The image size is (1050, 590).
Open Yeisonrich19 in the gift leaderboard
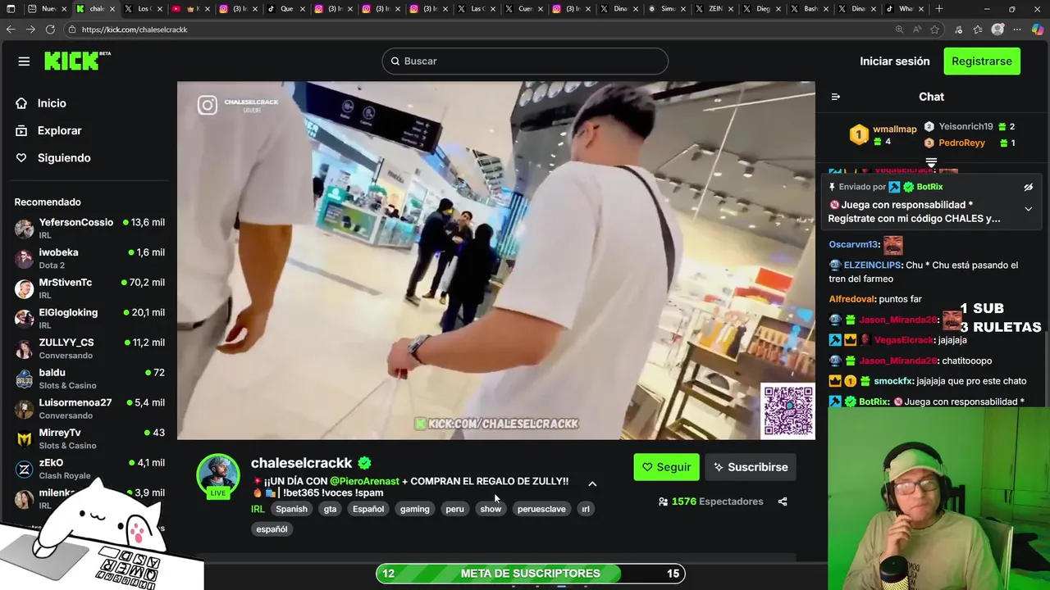pyautogui.click(x=970, y=127)
